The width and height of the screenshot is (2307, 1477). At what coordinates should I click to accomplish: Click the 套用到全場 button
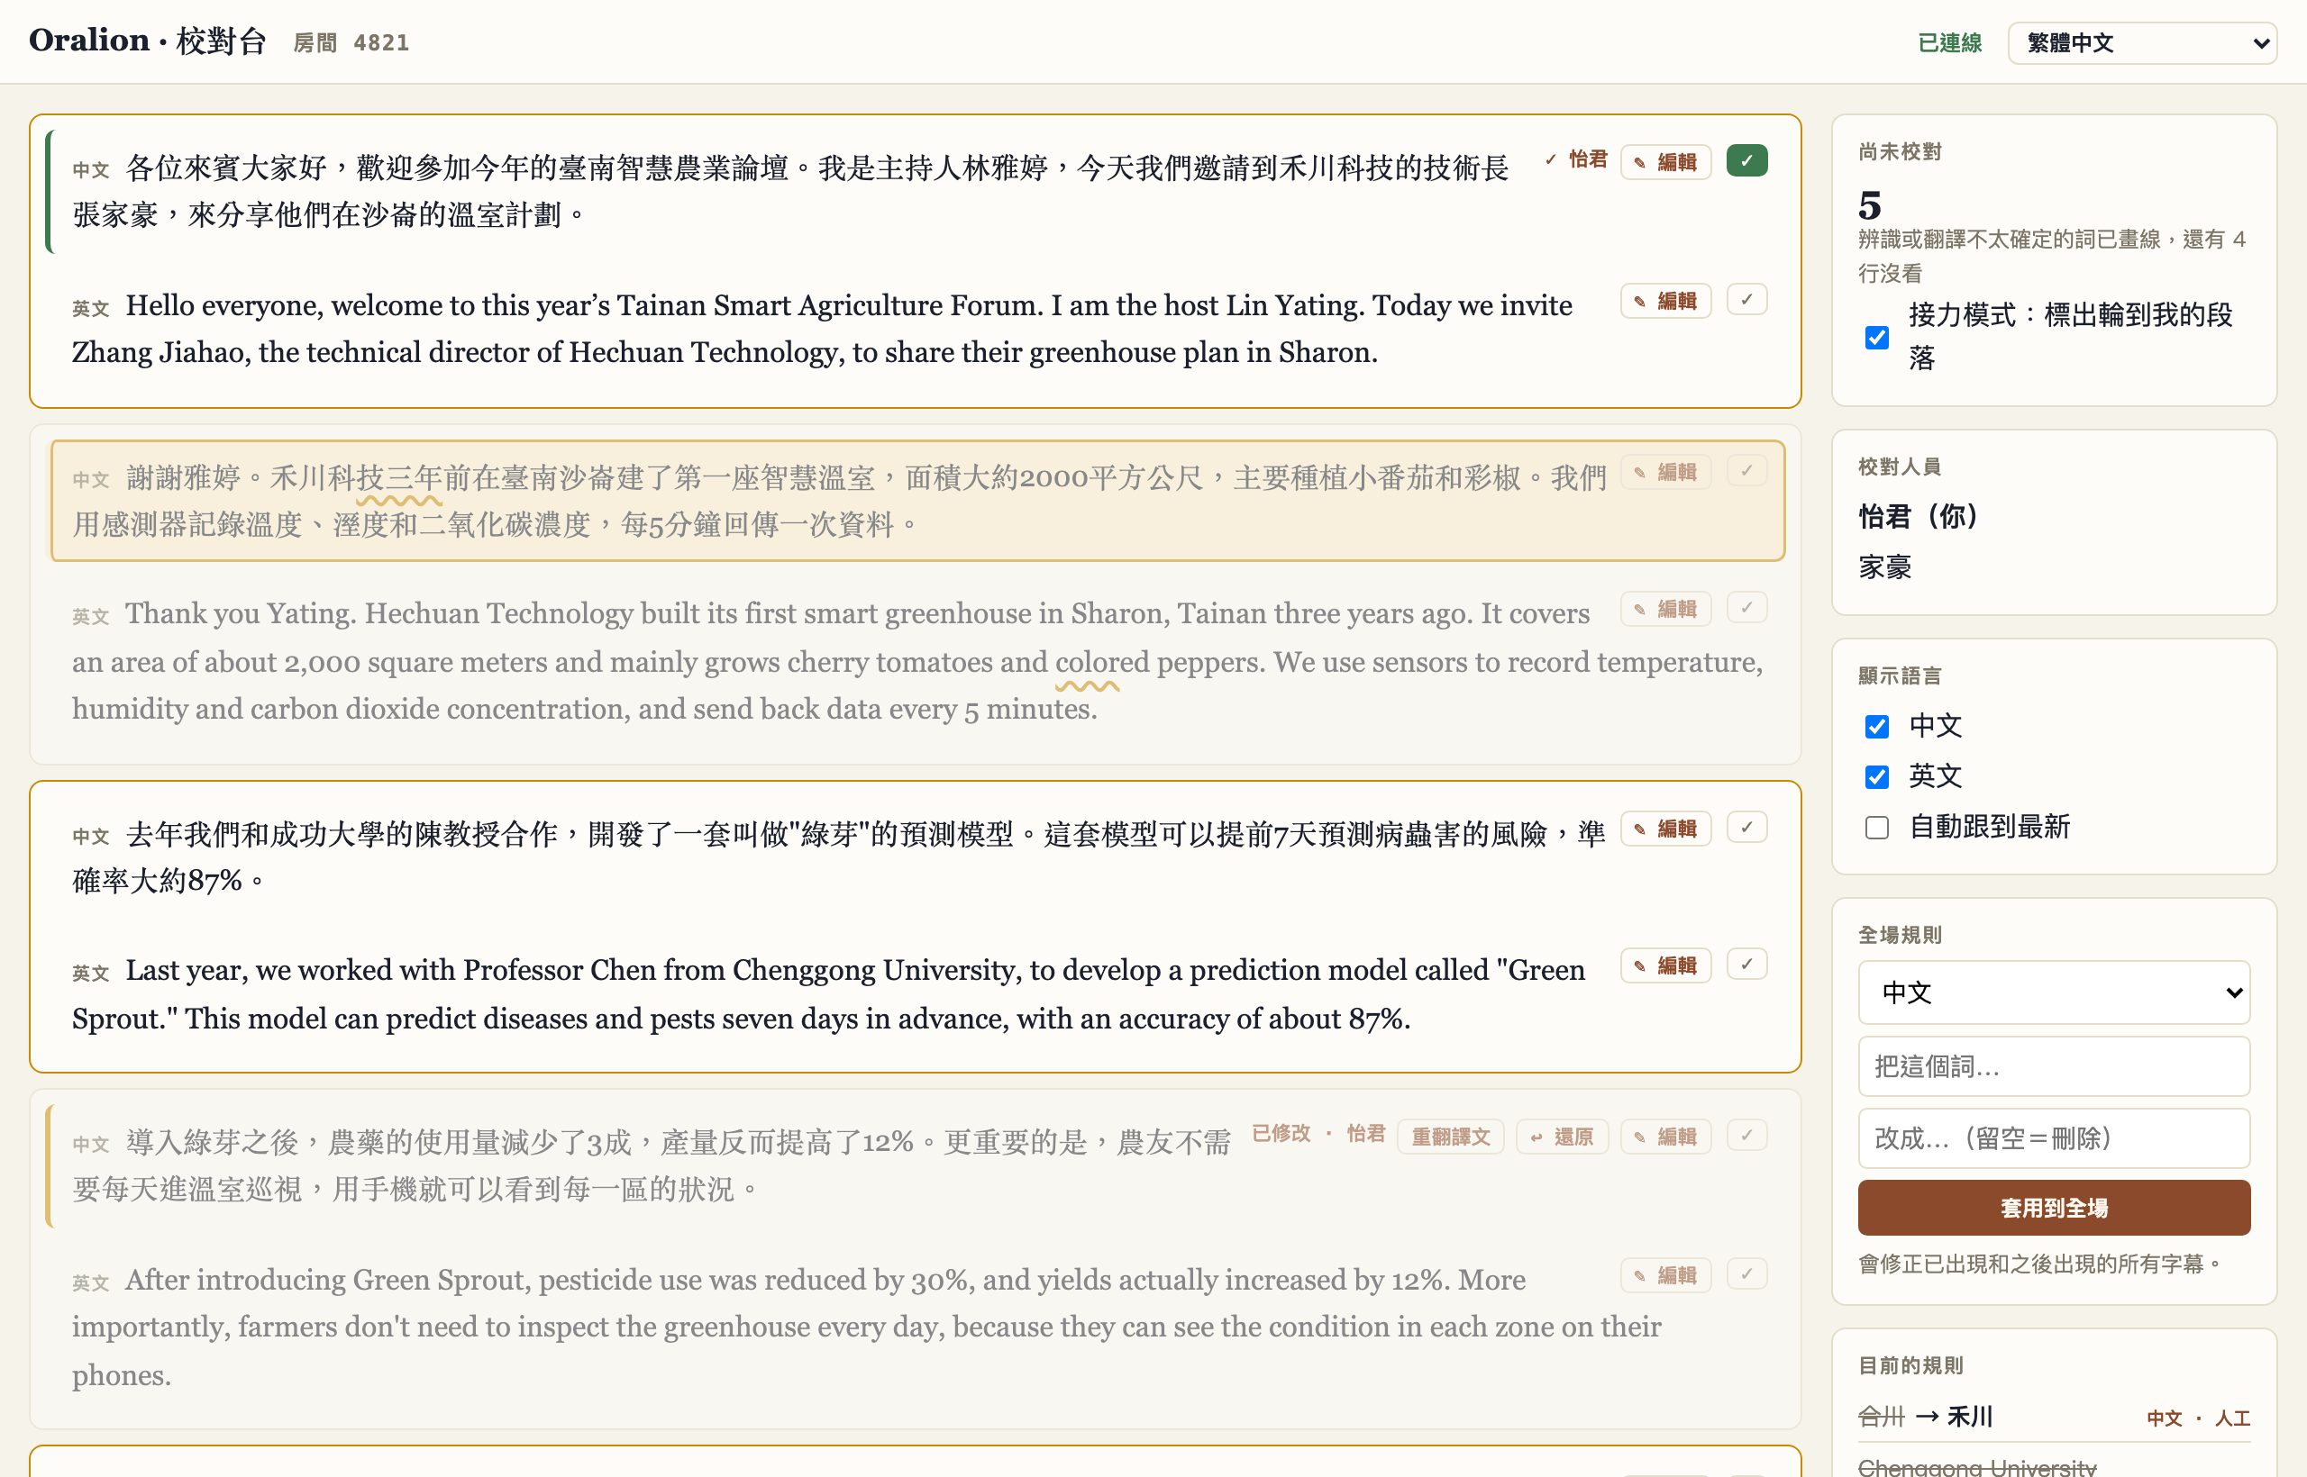click(2054, 1209)
